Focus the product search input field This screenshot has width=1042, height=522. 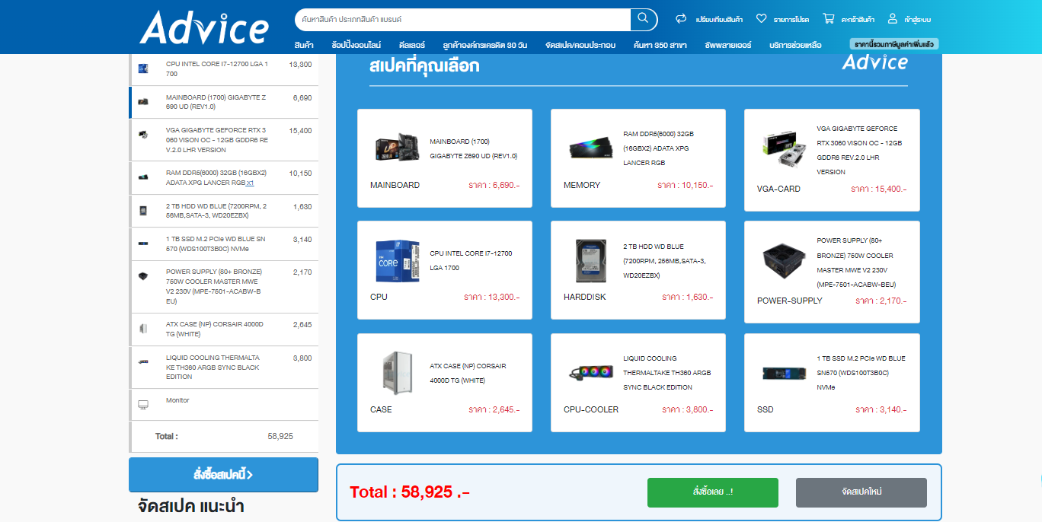point(462,19)
